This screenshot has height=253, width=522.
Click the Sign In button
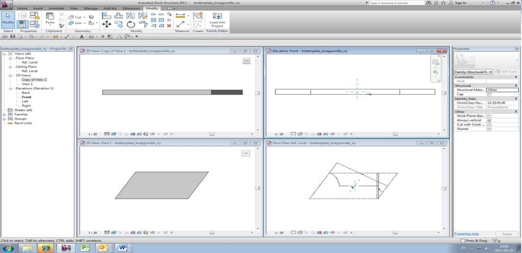tap(458, 3)
